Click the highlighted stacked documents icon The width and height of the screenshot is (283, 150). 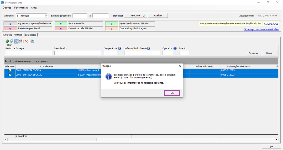coord(16,41)
